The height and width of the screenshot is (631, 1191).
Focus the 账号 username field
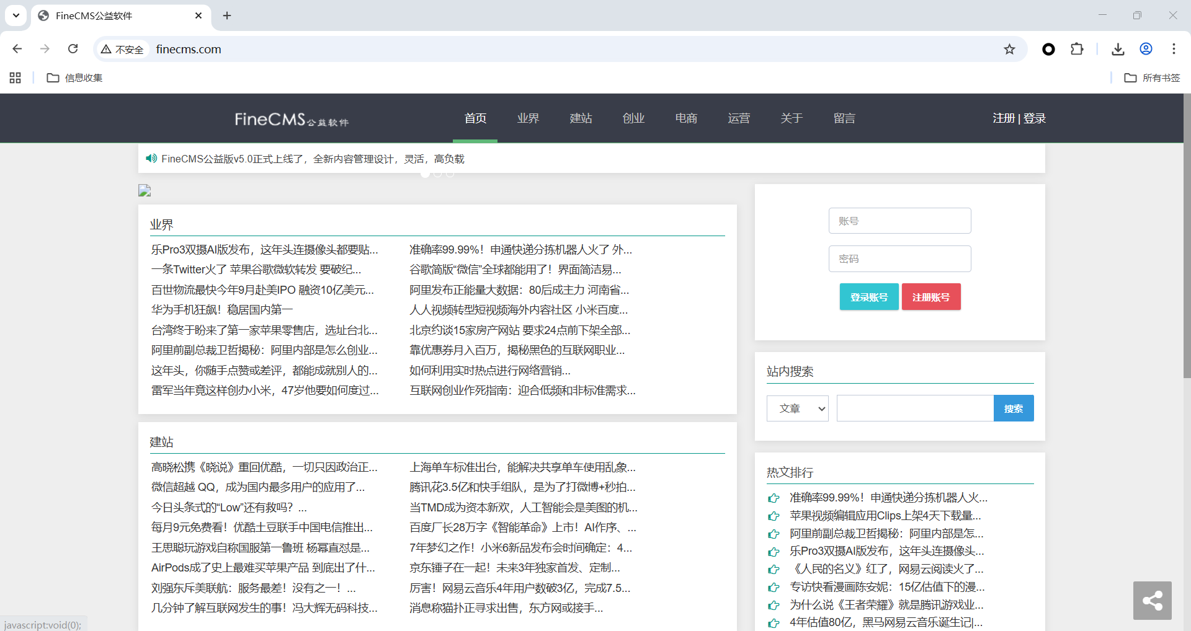tap(899, 221)
